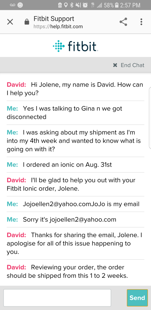
Task: Tap David's greeting message to Jolene
Action: 75,89
